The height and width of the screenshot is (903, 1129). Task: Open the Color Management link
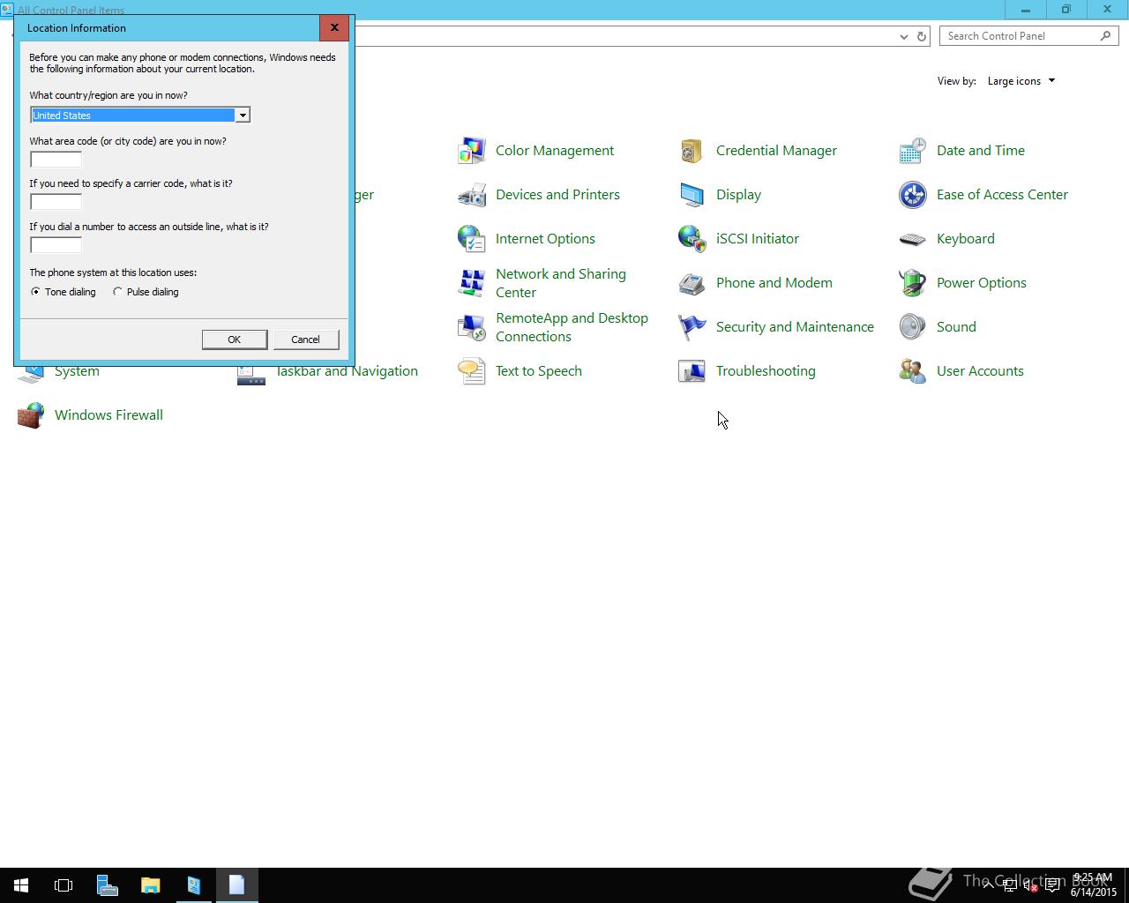click(555, 151)
